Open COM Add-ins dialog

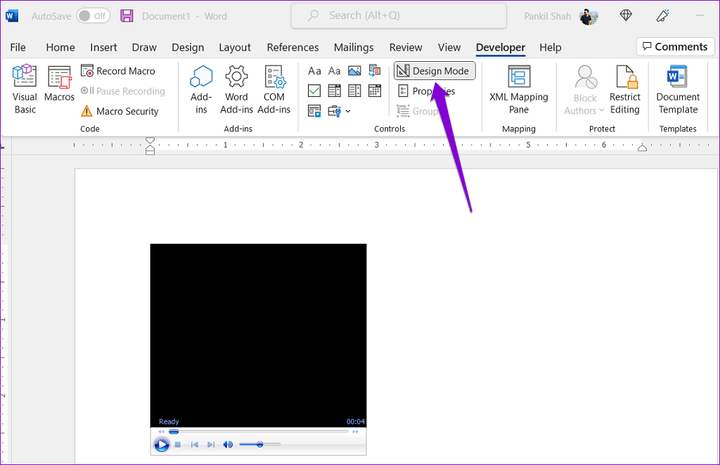[274, 88]
